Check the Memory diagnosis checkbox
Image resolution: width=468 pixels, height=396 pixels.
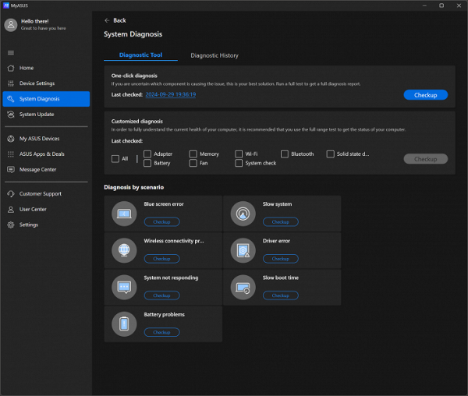(x=193, y=154)
